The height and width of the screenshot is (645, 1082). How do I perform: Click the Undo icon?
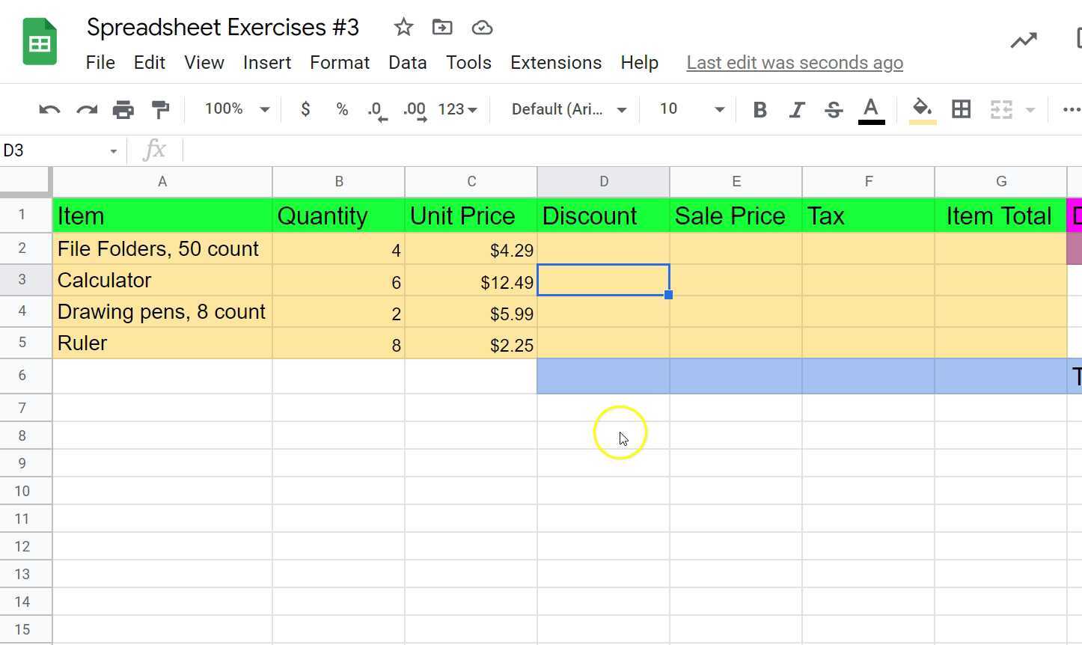point(49,109)
